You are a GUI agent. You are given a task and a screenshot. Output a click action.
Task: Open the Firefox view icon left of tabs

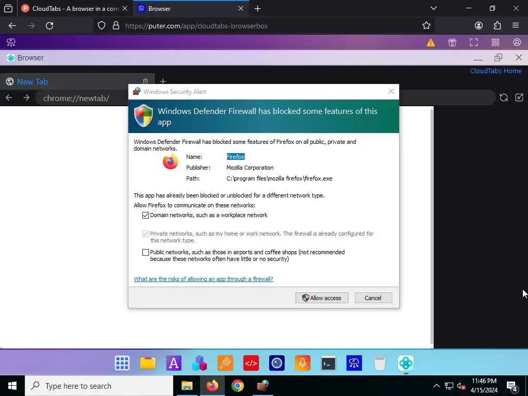point(8,8)
